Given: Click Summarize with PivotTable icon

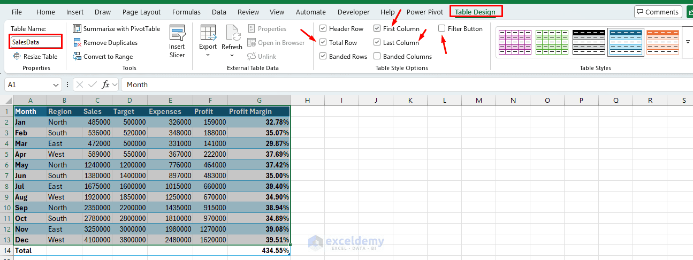Looking at the screenshot, I should pos(77,29).
